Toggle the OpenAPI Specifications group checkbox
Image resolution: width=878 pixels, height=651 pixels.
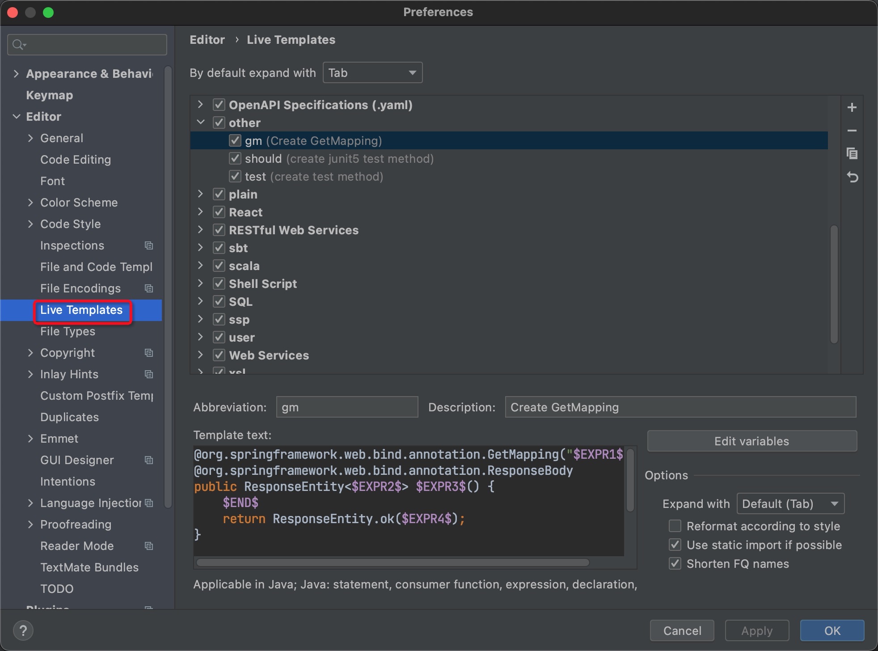pyautogui.click(x=219, y=105)
